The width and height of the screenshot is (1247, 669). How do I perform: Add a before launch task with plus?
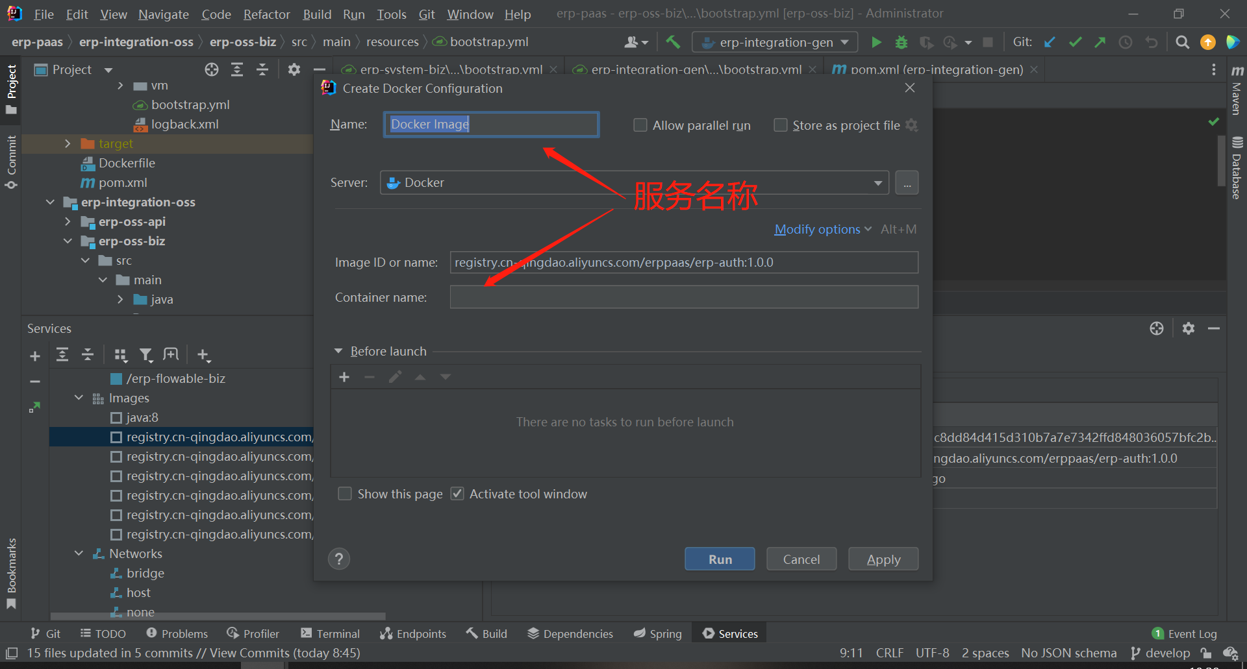pyautogui.click(x=344, y=377)
